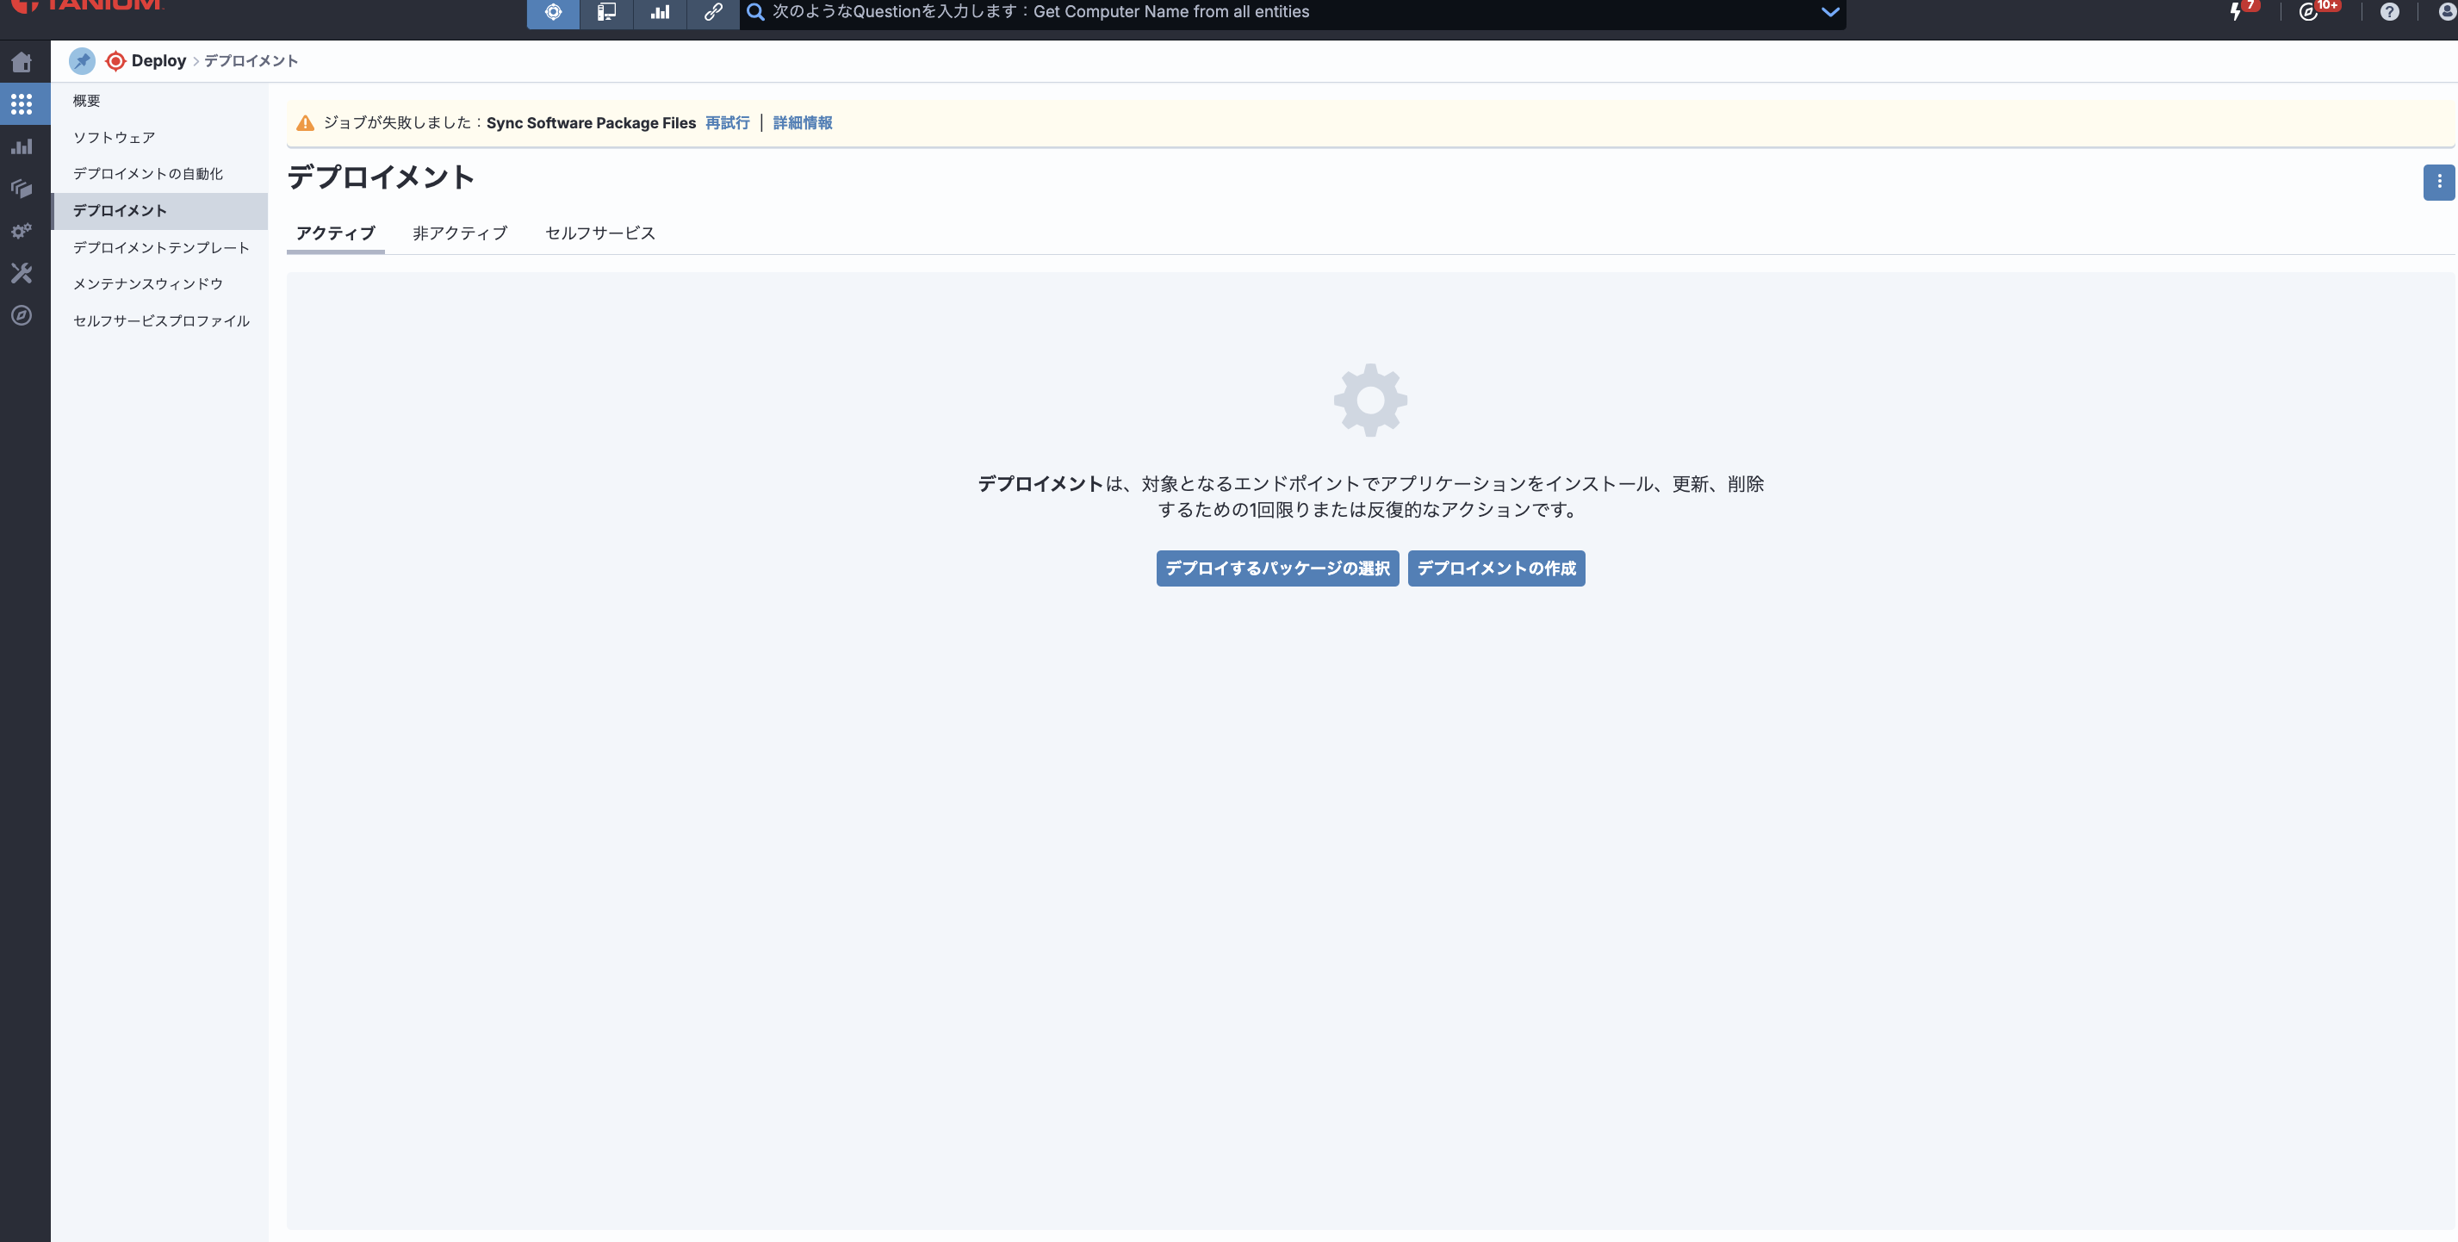2458x1242 pixels.
Task: Open notifications via the lightning bolt icon
Action: (x=2238, y=12)
